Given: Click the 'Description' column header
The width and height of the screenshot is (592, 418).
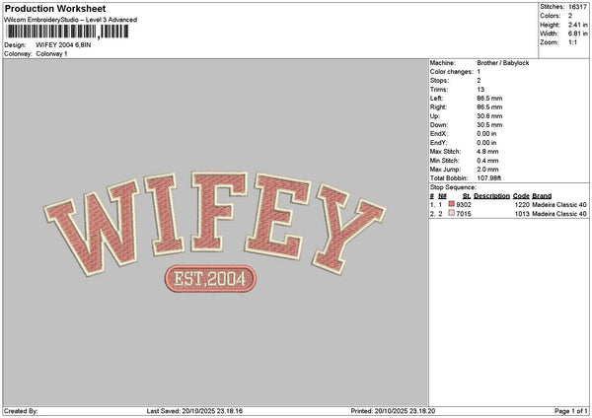Looking at the screenshot, I should [x=492, y=196].
